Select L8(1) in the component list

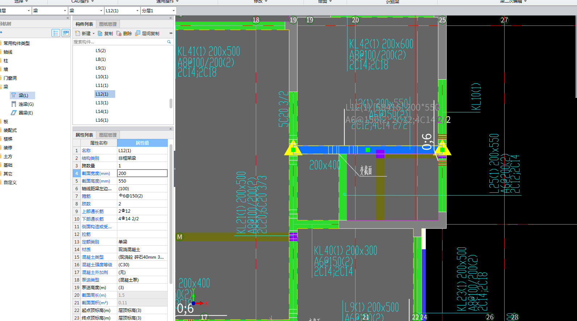(101, 59)
